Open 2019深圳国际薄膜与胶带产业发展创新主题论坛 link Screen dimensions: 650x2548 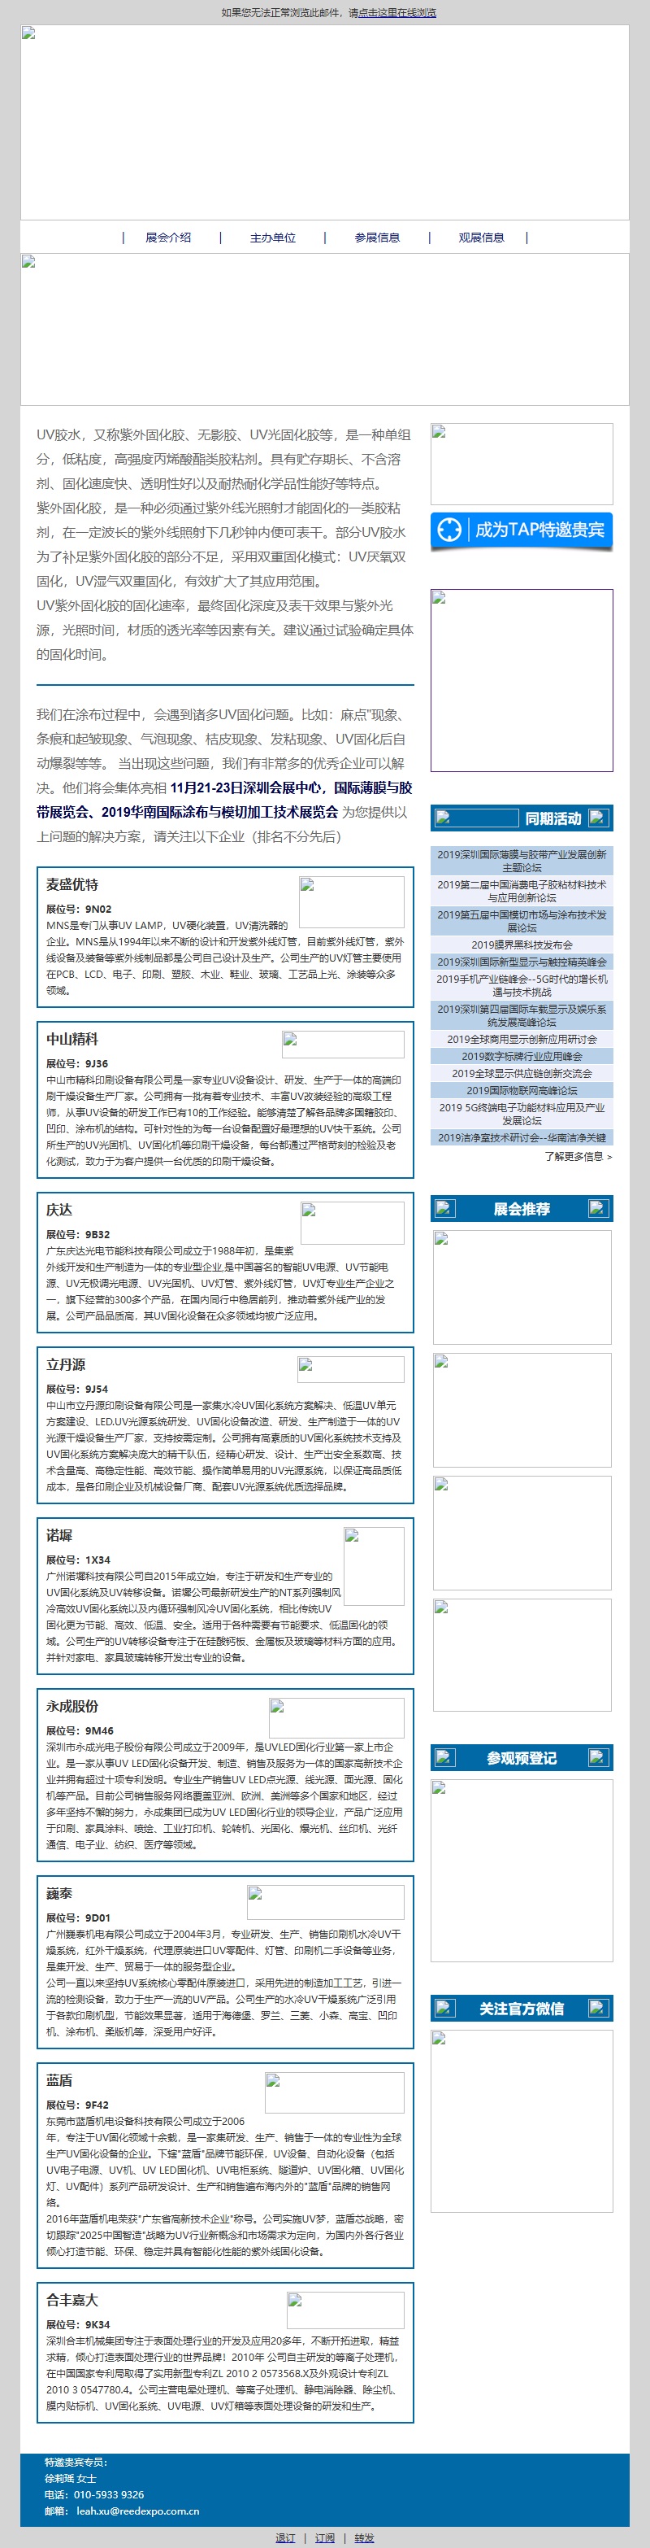point(522,861)
